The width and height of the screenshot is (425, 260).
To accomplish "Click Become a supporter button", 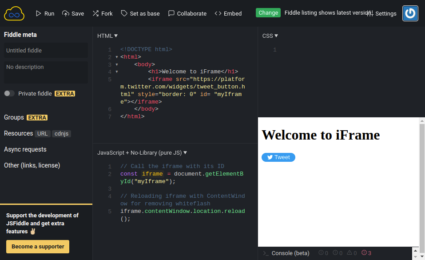I will (x=38, y=246).
